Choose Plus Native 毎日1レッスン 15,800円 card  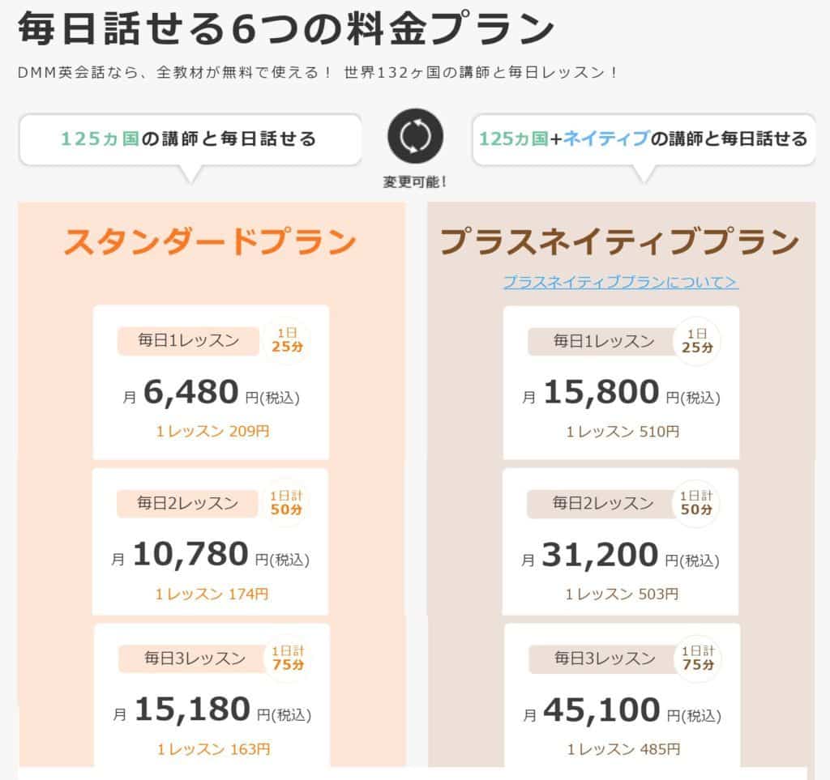621,382
